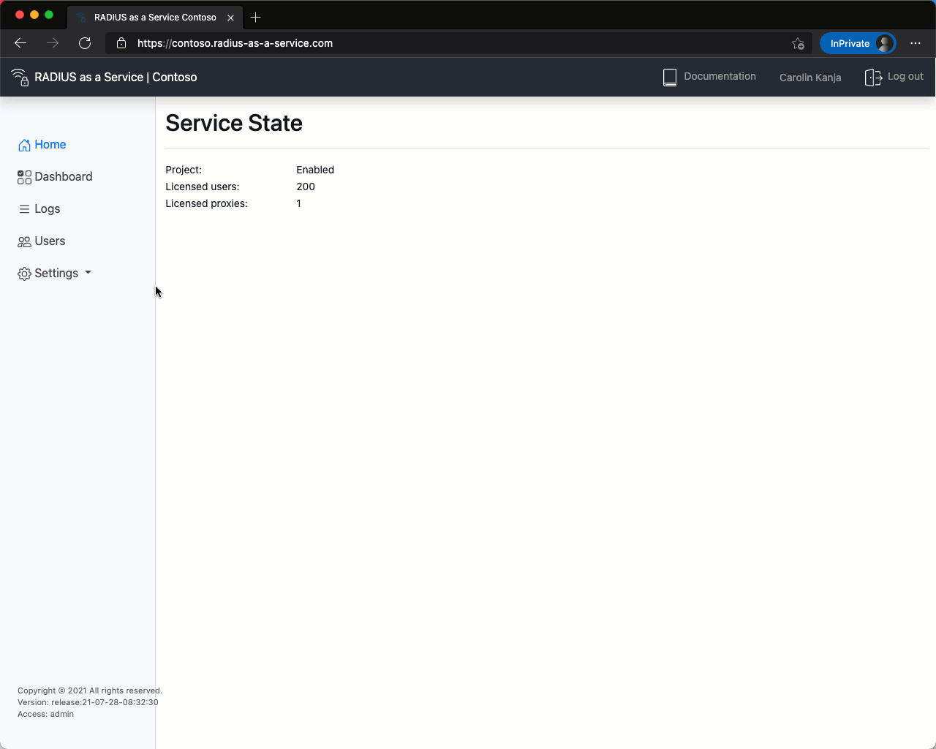This screenshot has width=936, height=749.
Task: Reload the current page
Action: click(x=85, y=43)
